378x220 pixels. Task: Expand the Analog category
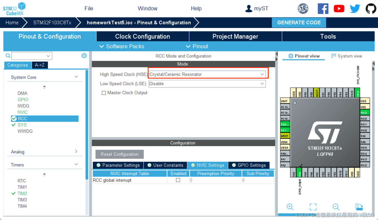coord(76,151)
